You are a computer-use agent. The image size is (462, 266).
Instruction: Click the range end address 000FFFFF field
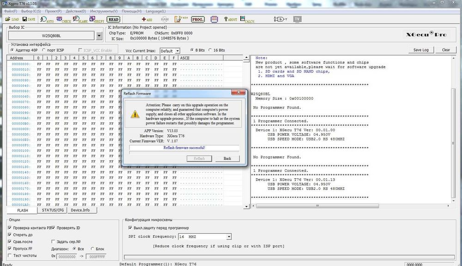(x=96, y=257)
